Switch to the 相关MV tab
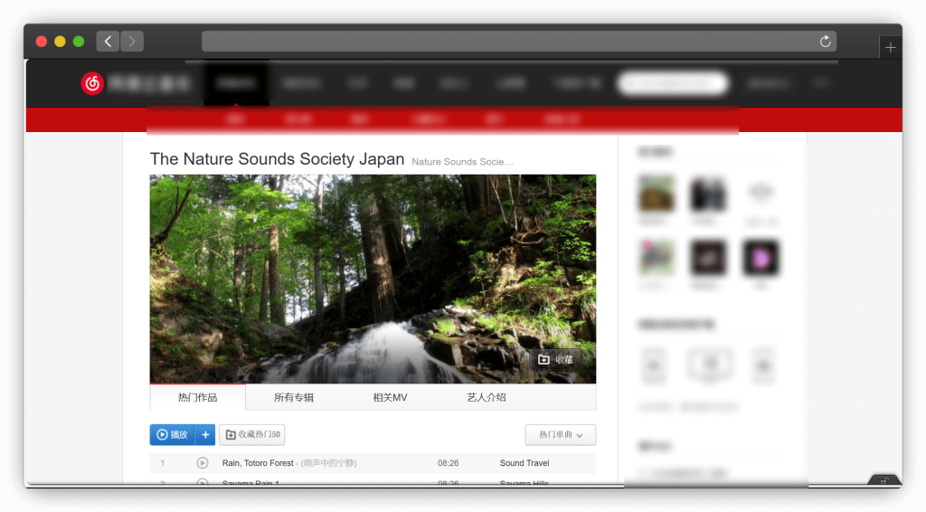Viewport: 926px width, 512px height. tap(390, 397)
